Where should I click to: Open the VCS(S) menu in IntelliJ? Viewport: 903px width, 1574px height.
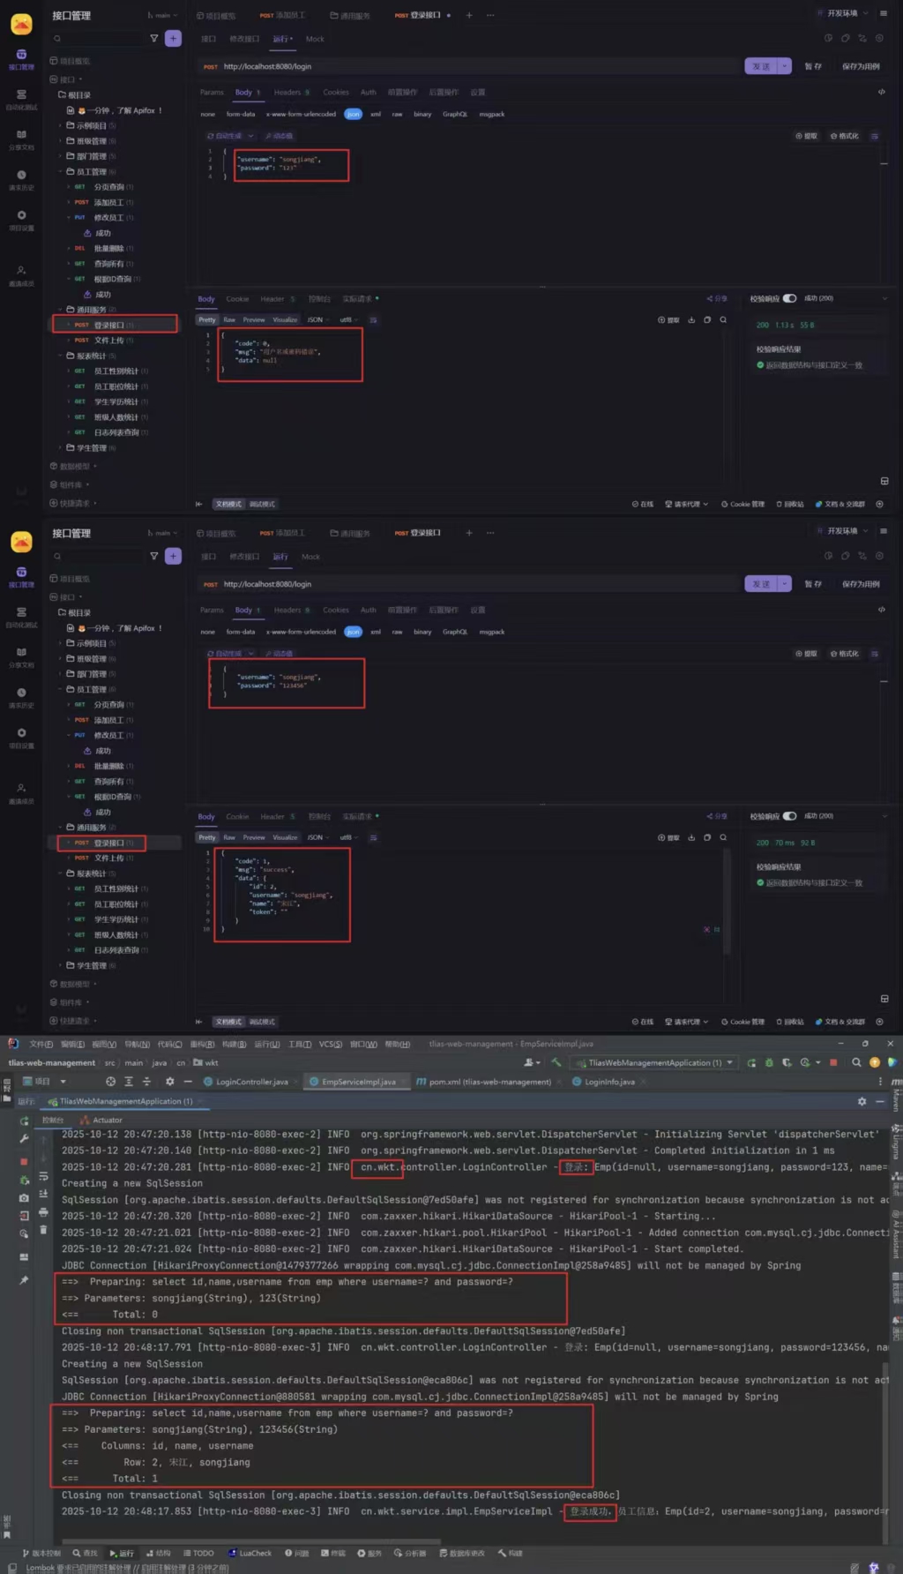(x=330, y=1044)
